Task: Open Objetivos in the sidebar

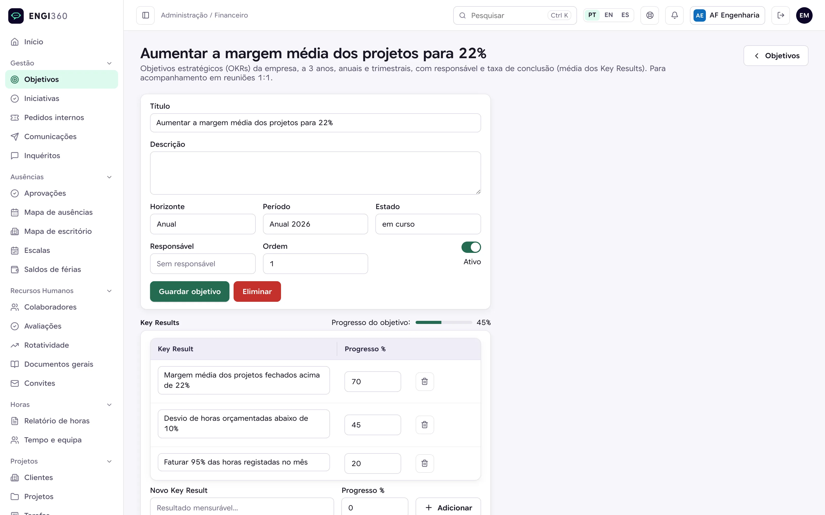Action: [62, 79]
